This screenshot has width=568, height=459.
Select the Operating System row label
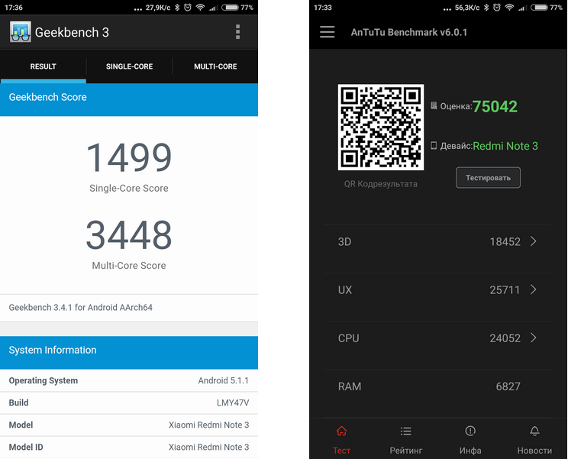tap(43, 380)
